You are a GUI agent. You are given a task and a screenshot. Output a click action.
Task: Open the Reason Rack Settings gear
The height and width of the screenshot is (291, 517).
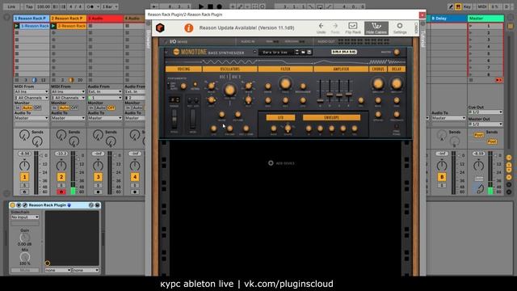(x=400, y=26)
